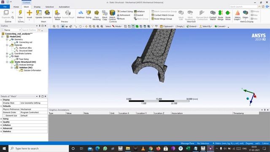Click the Node Merge Group button
The image size is (270, 152).
click(162, 19)
